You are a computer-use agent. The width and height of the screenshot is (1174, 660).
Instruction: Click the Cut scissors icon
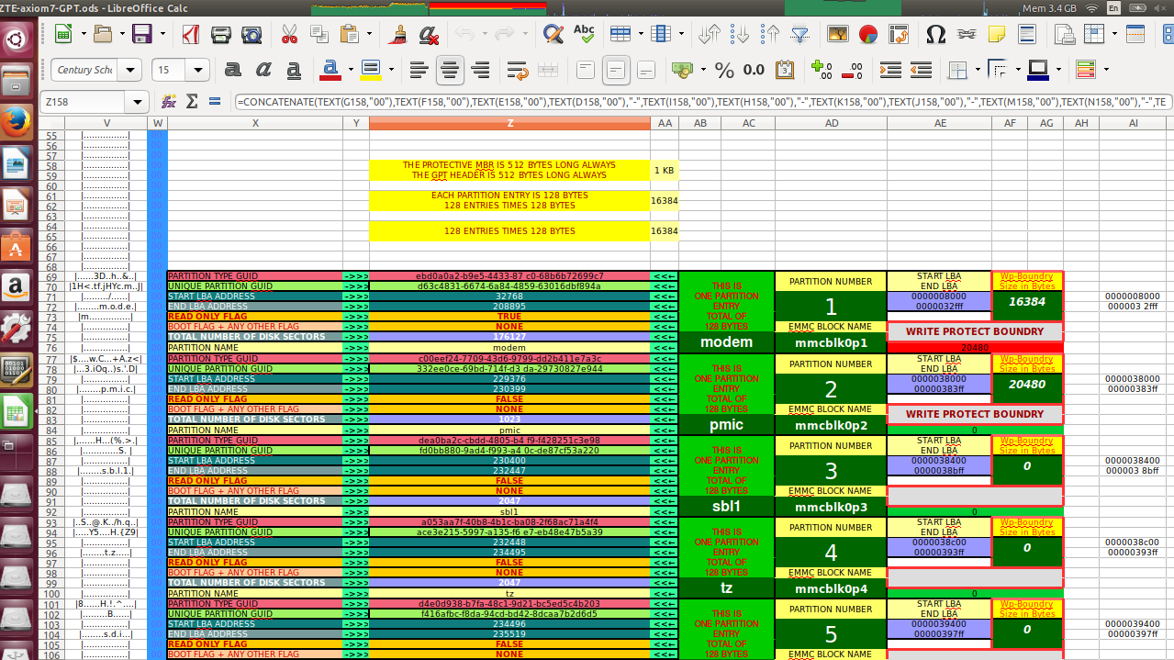click(x=289, y=35)
